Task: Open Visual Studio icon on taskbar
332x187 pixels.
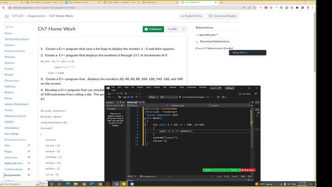Action: (x=116, y=184)
